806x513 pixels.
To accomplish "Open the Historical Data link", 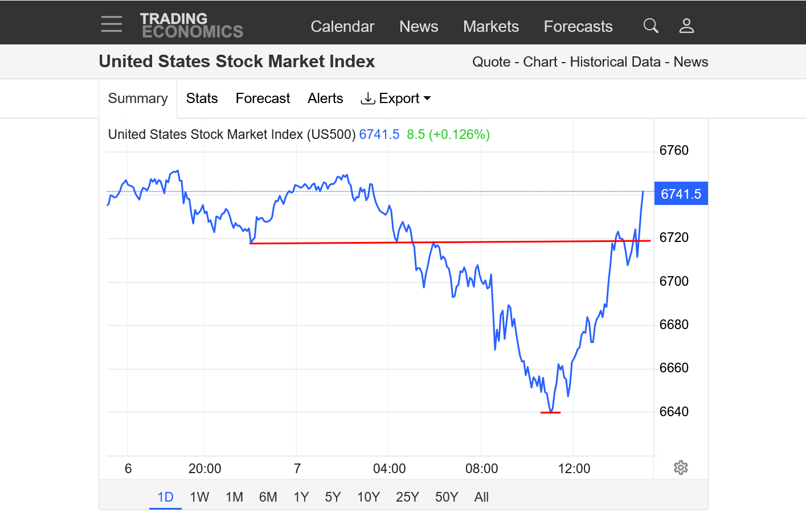I will pyautogui.click(x=615, y=62).
